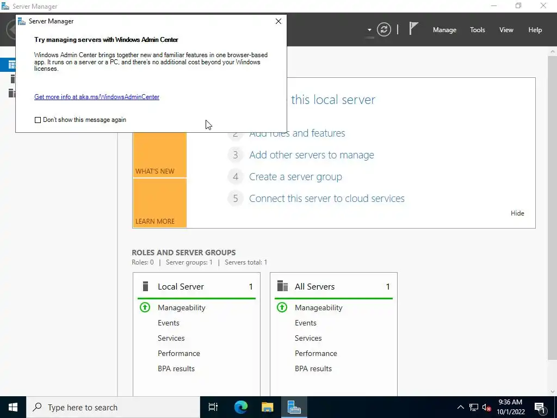Open the Local Server tile heading

click(181, 286)
